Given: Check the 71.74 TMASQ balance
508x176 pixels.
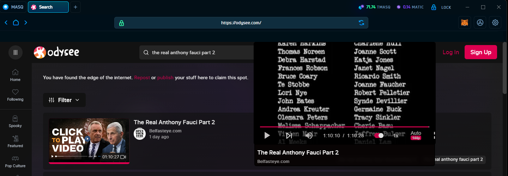Looking at the screenshot, I should [374, 7].
